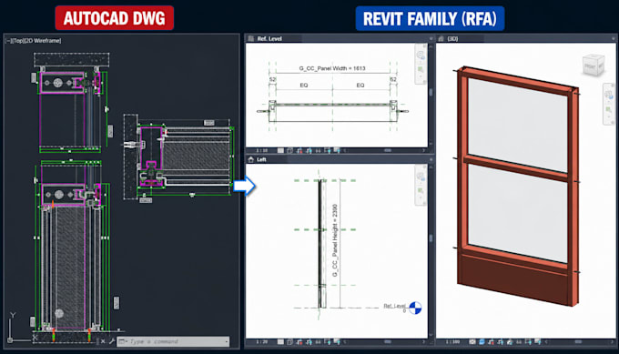619x354 pixels.
Task: Open the tab list arrow of Left pane
Action: click(431, 159)
